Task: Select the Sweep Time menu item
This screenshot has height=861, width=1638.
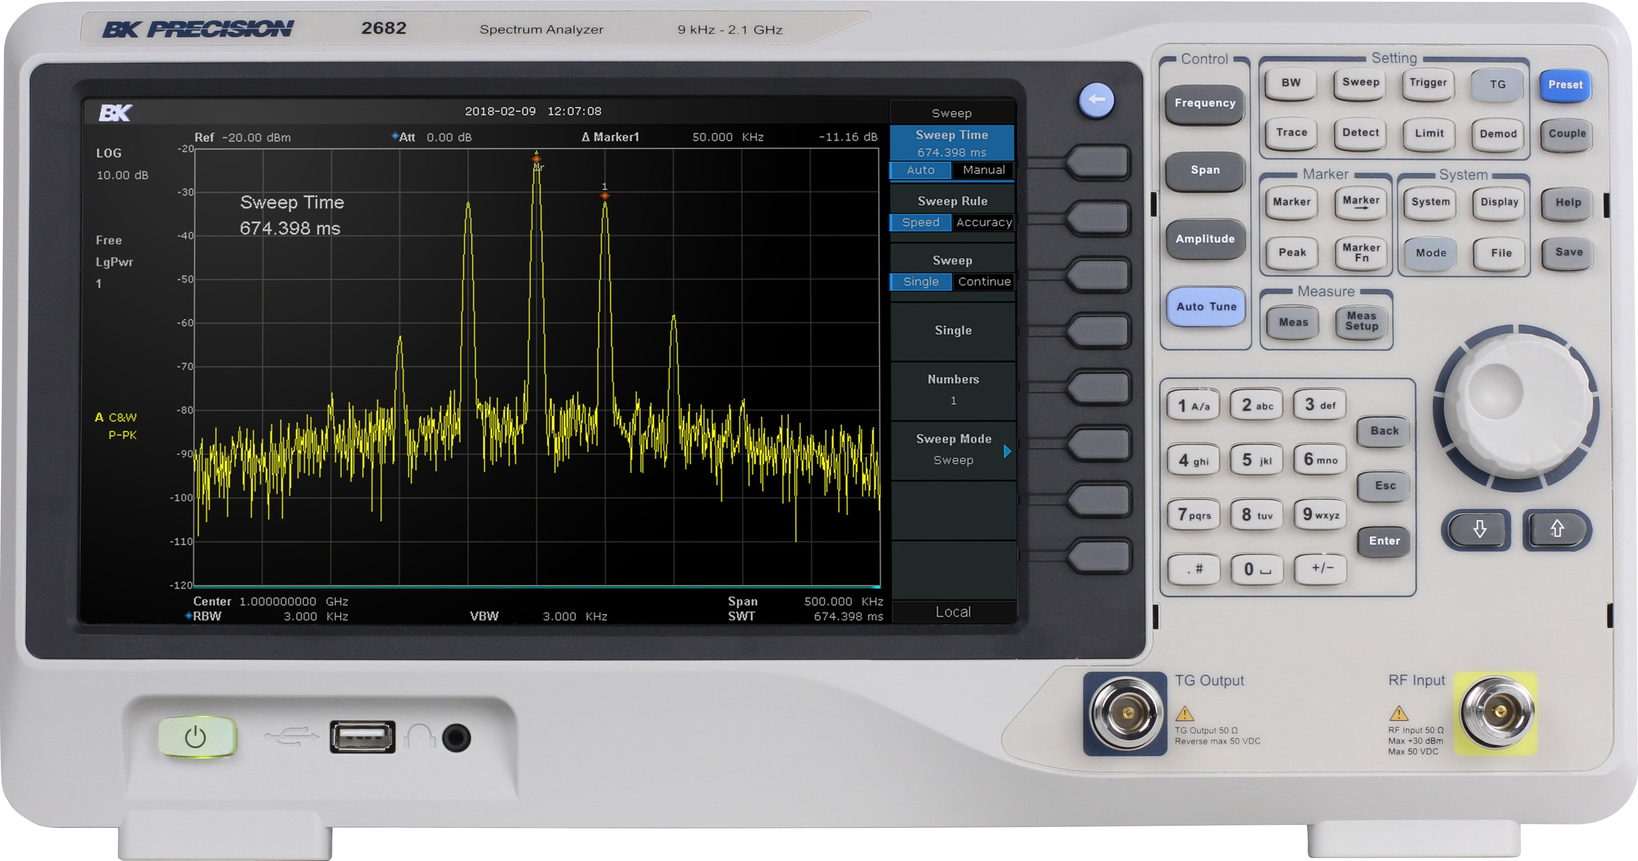Action: point(951,143)
